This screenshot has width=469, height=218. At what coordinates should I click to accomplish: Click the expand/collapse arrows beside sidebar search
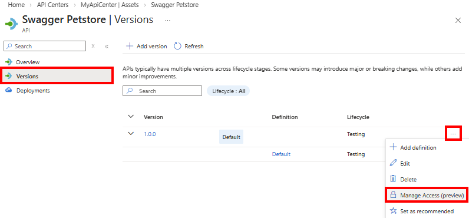click(x=93, y=46)
